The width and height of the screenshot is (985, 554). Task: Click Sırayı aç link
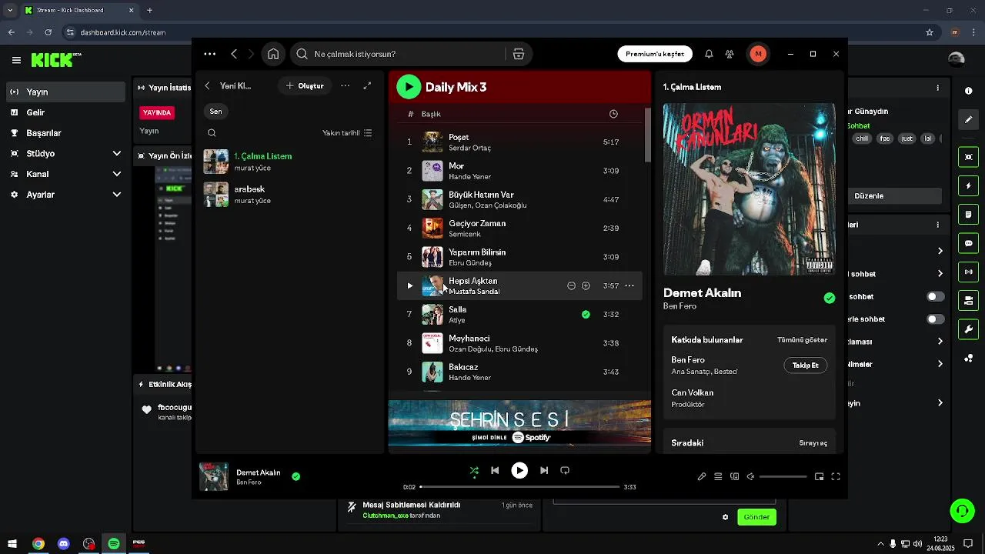(813, 443)
